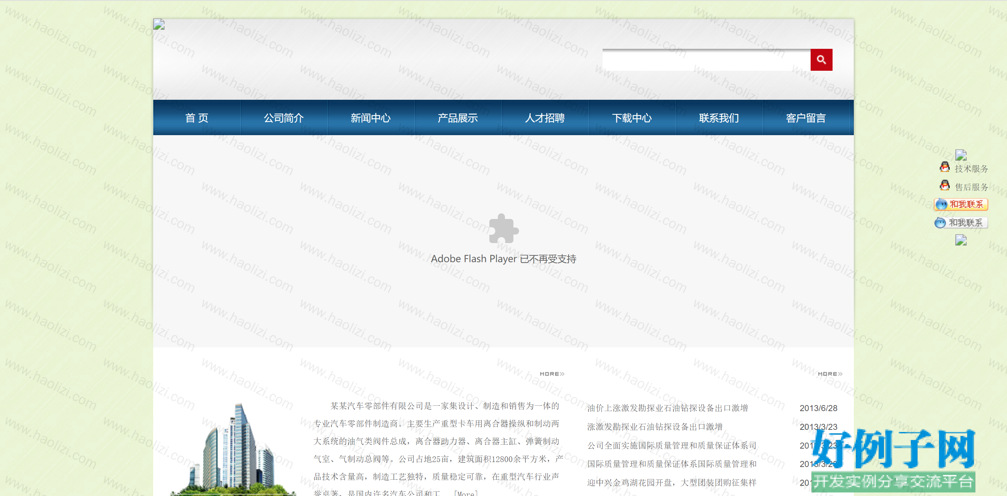This screenshot has width=1007, height=496.
Task: Open news 国际质量管理和质量保证体系国际质量管理和
Action: [672, 464]
